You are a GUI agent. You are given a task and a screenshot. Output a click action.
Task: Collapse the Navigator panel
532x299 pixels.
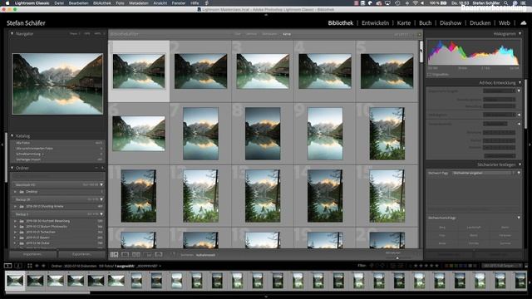pyautogui.click(x=12, y=34)
